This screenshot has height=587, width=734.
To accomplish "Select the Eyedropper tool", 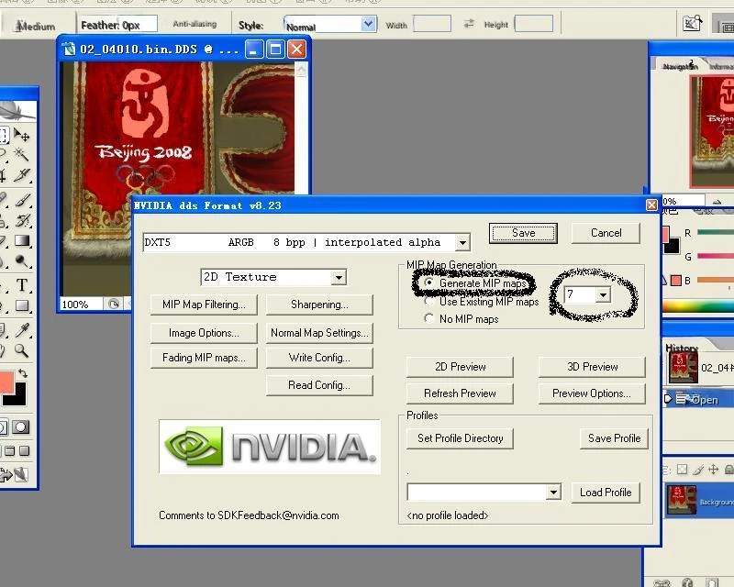I will 21,330.
